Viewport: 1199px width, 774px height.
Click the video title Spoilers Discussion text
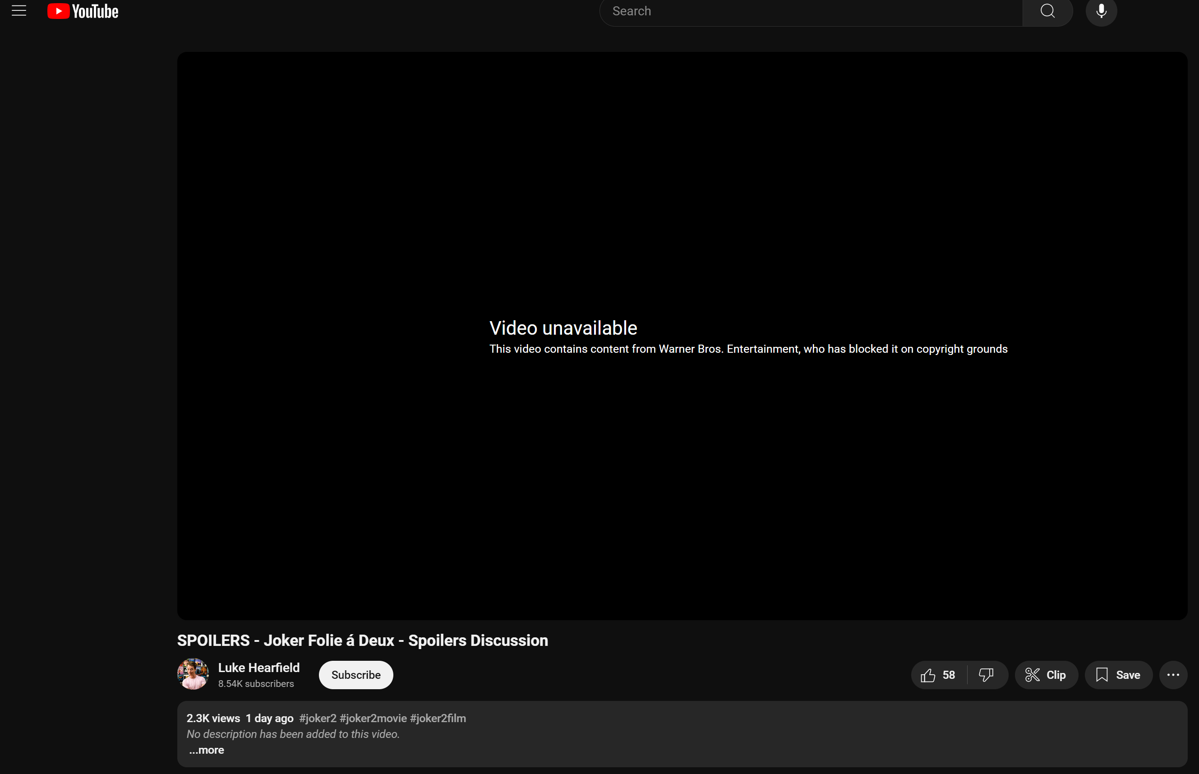pyautogui.click(x=362, y=640)
